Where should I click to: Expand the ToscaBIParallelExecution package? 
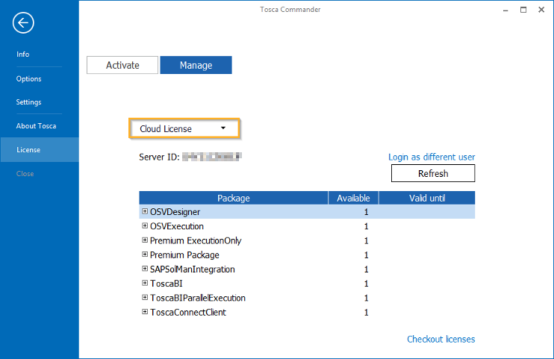point(145,298)
